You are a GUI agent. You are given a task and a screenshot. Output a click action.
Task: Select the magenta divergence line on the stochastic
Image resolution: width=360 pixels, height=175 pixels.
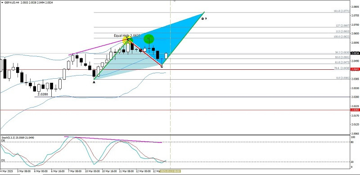pyautogui.click(x=113, y=139)
